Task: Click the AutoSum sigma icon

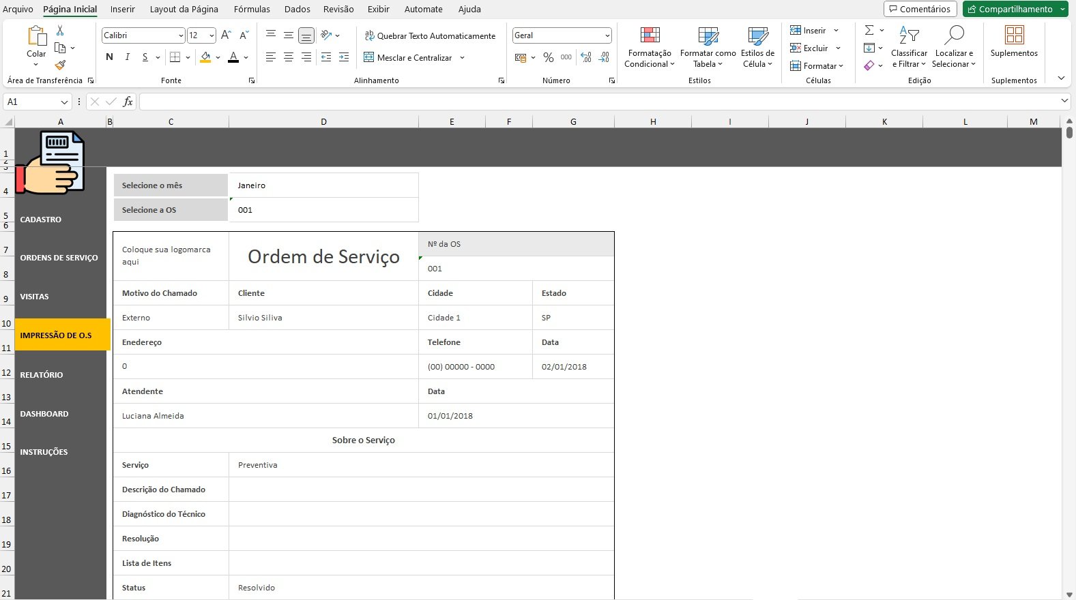Action: (x=869, y=31)
